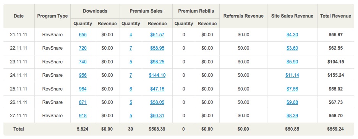The image size is (358, 139).
Task: Select the 871 downloads quantity link
Action: (x=83, y=102)
